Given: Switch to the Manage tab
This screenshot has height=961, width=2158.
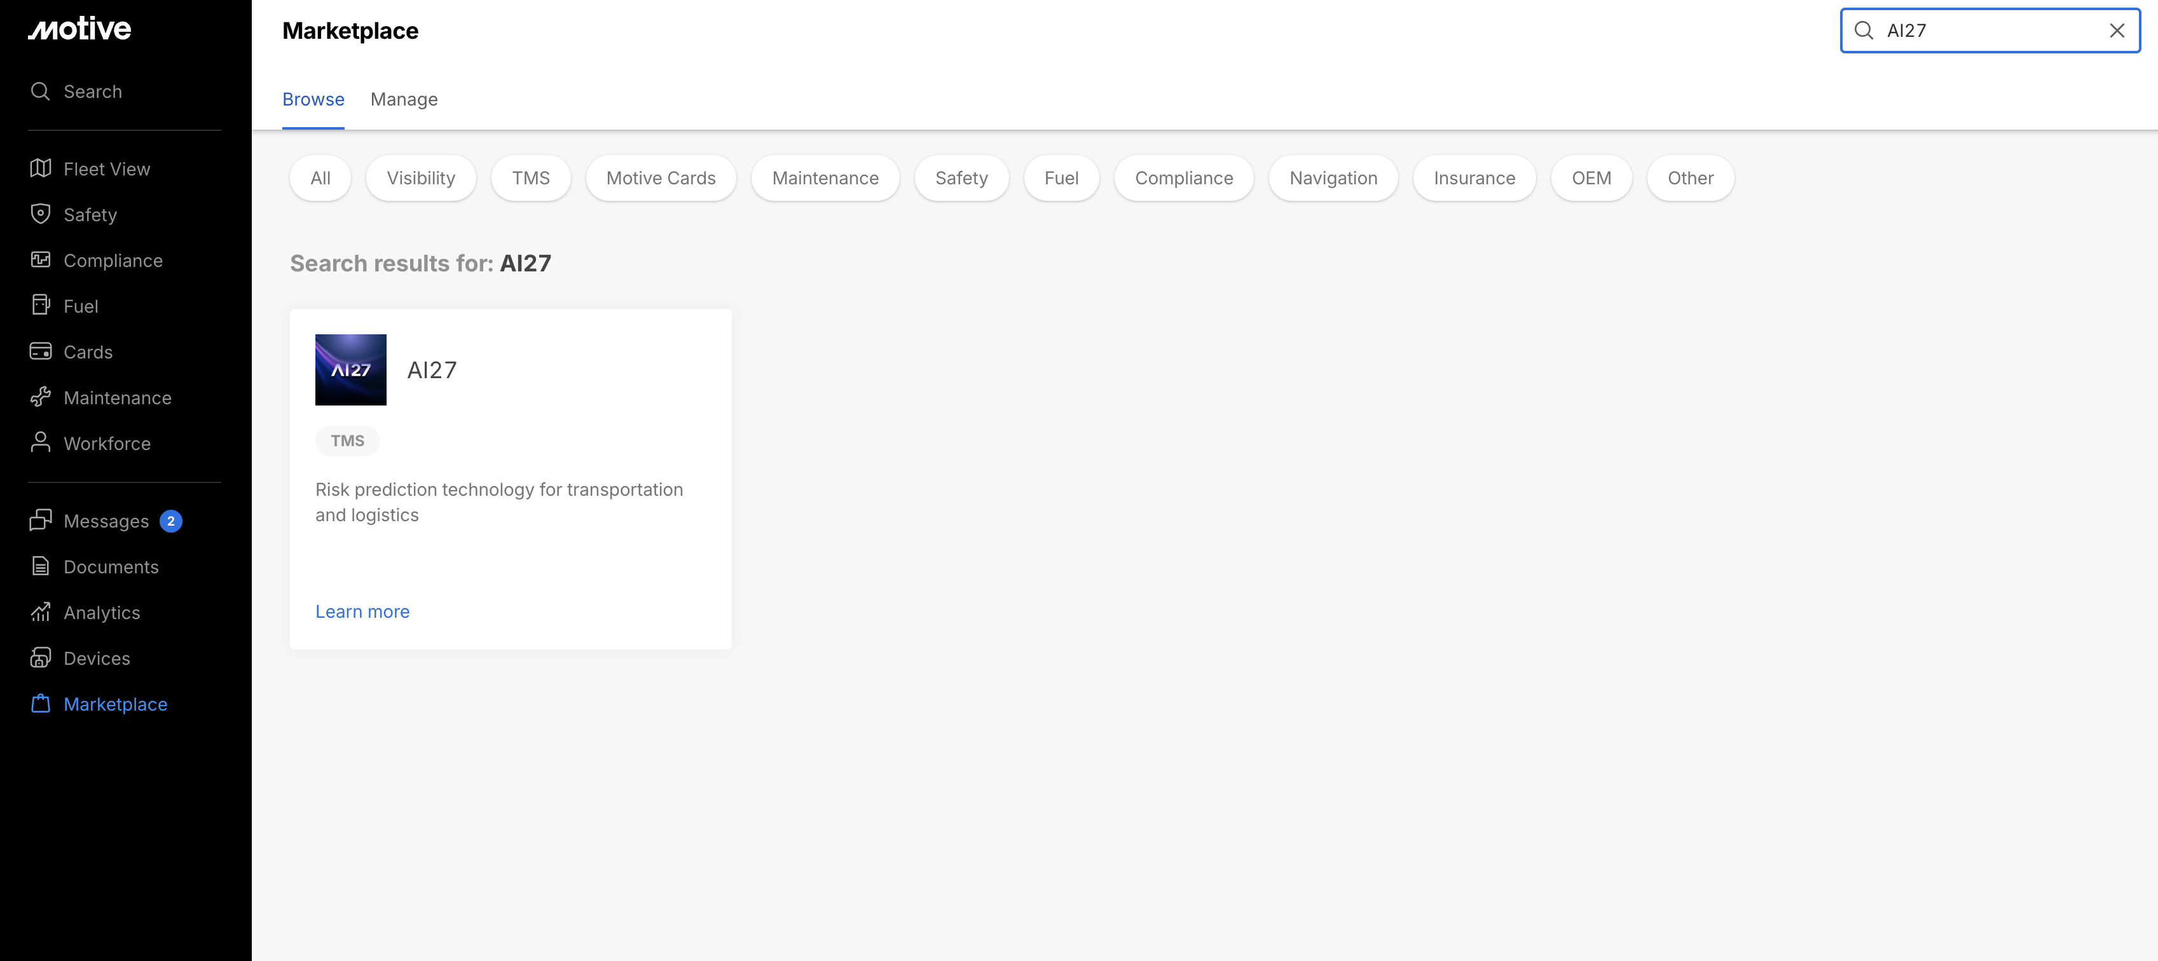Looking at the screenshot, I should [404, 99].
